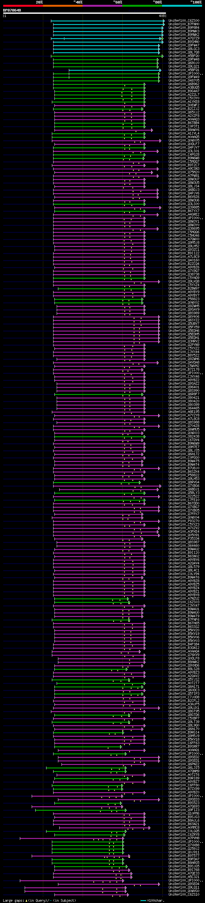Select the UniRef100_C0PGG0 label
205x903 pixels.
(184, 457)
